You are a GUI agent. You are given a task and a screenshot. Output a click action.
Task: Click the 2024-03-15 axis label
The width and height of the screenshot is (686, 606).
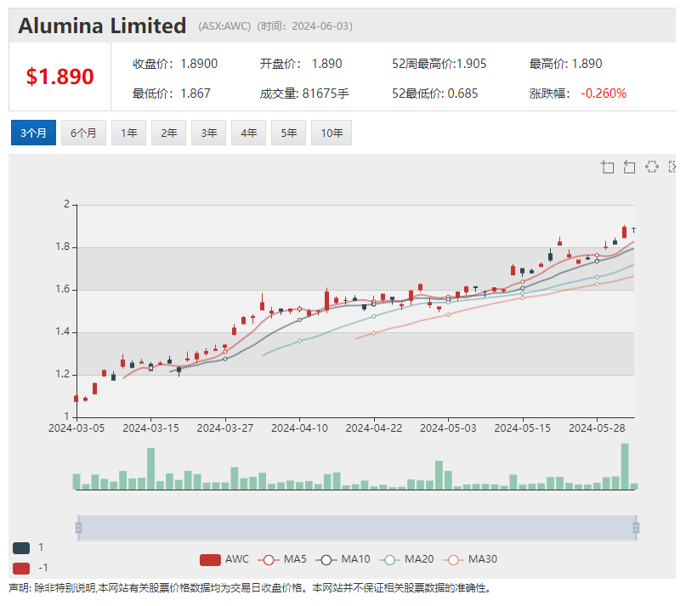click(151, 428)
